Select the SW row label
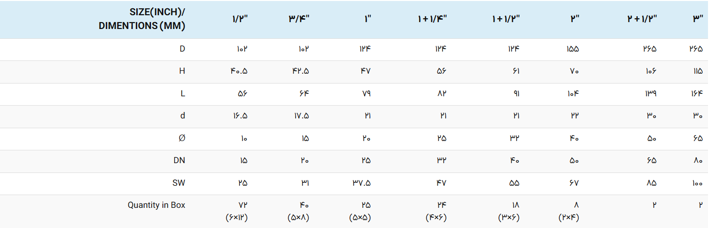The width and height of the screenshot is (709, 228). click(x=179, y=183)
